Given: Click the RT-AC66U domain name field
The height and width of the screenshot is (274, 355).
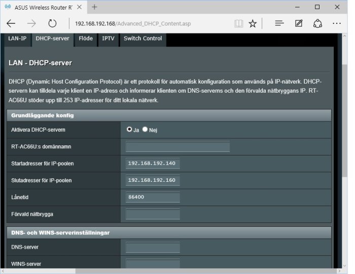Looking at the screenshot, I should coord(177,147).
